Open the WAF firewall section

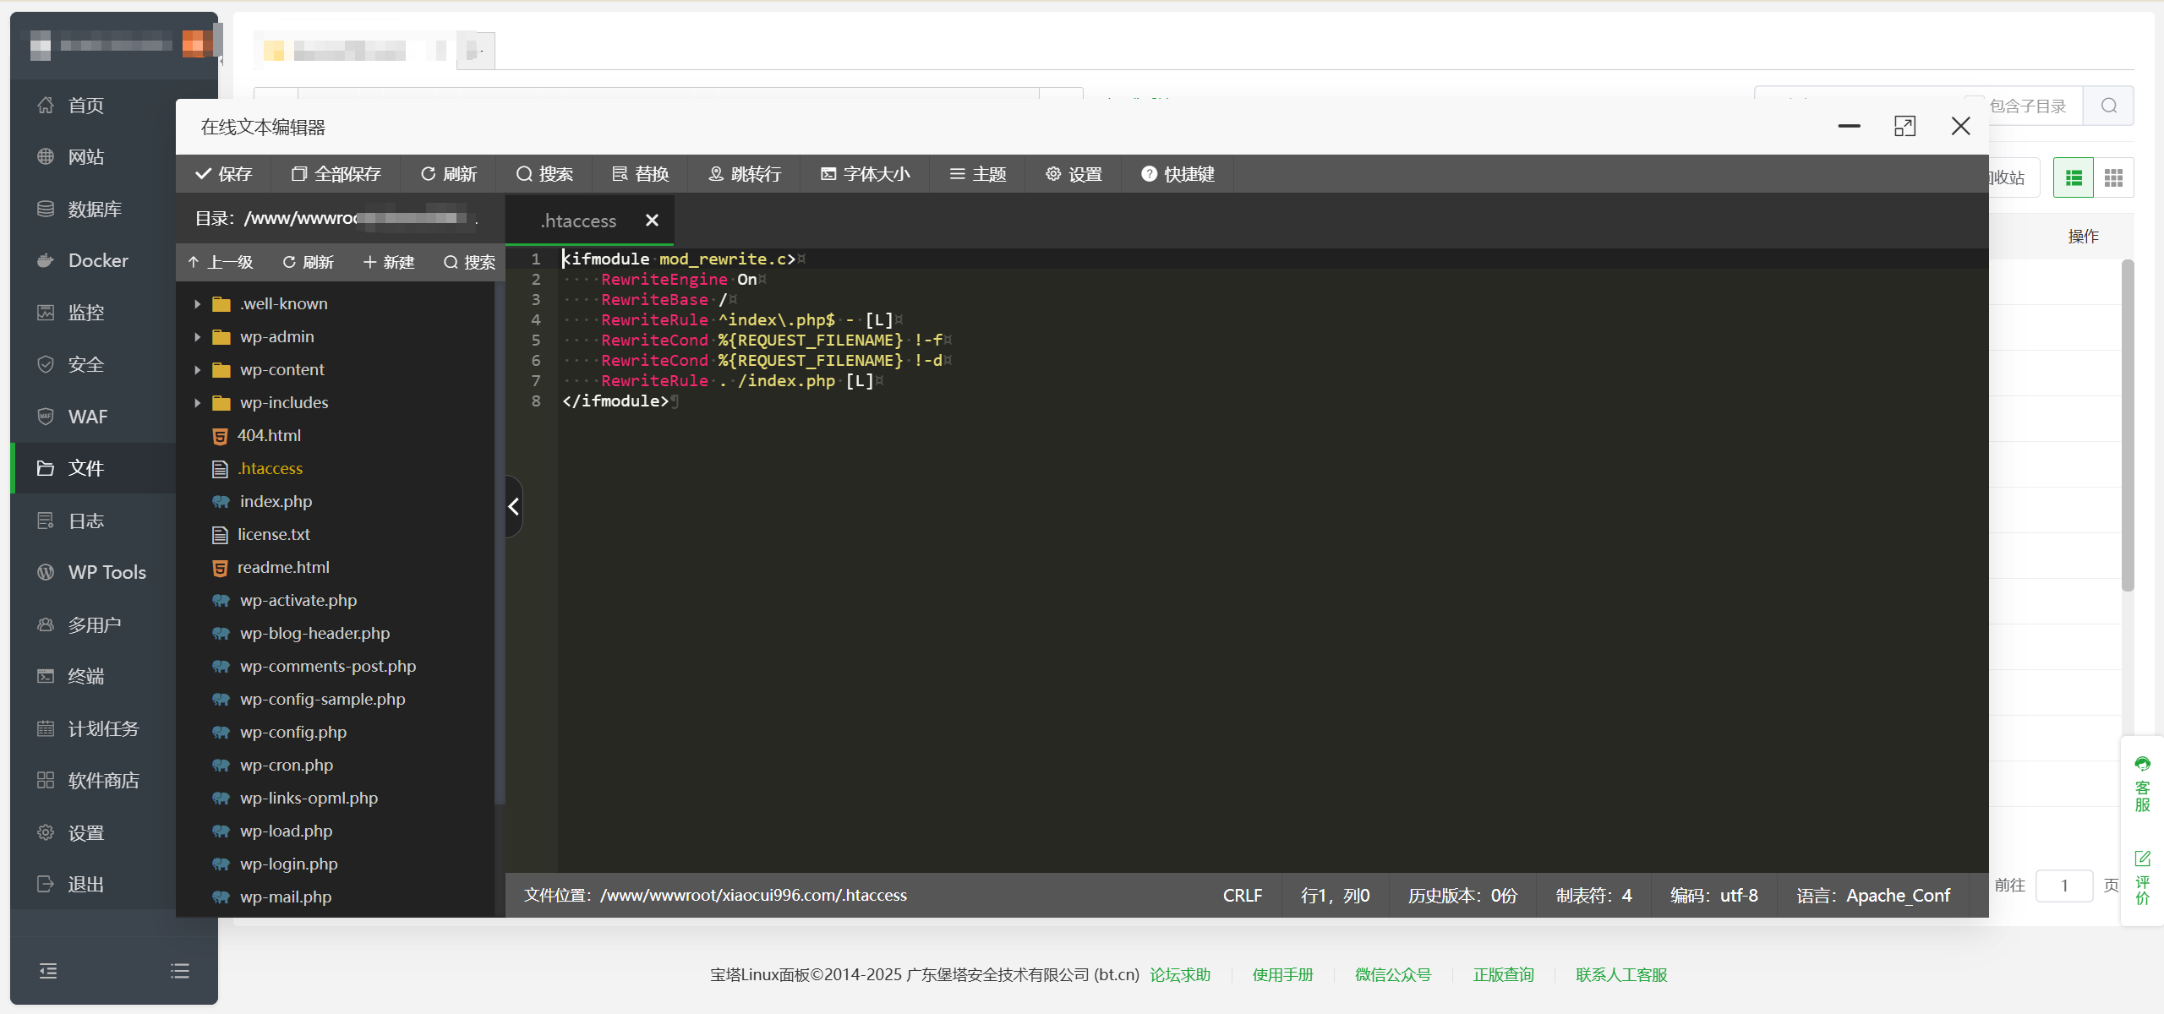(x=87, y=416)
